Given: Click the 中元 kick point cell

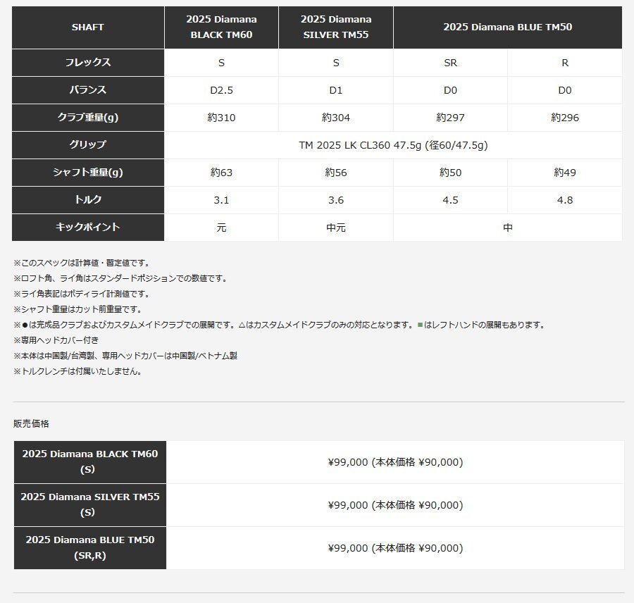Looking at the screenshot, I should coord(335,227).
